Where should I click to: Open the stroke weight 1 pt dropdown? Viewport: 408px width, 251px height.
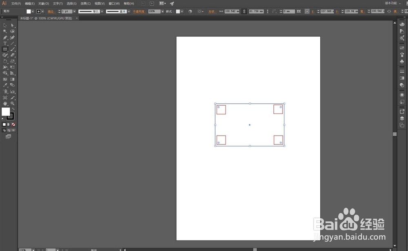click(74, 11)
